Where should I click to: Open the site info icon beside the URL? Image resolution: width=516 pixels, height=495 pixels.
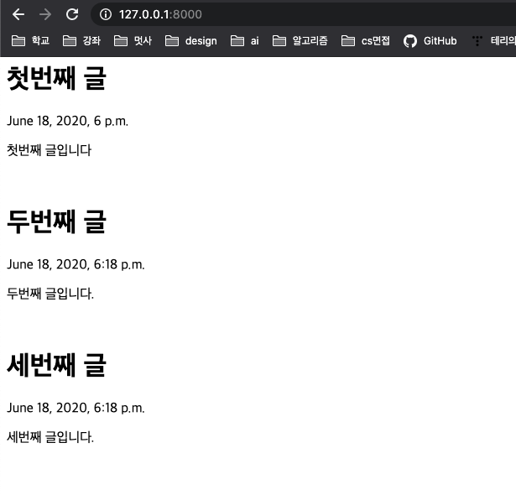(106, 14)
